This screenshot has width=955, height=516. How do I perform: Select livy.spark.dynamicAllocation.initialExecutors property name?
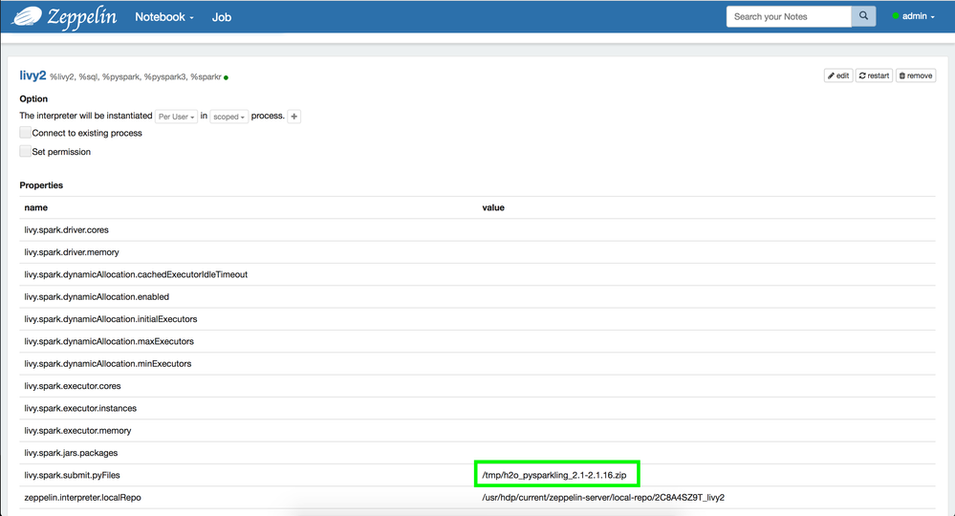111,319
